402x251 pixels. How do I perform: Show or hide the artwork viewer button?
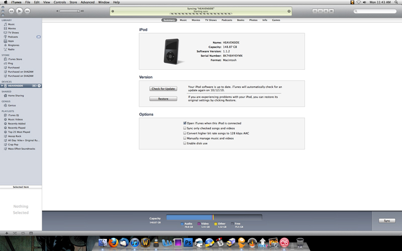[31, 233]
